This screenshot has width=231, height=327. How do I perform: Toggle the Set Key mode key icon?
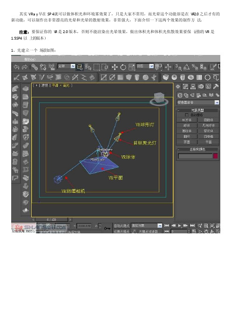pyautogui.click(x=107, y=228)
